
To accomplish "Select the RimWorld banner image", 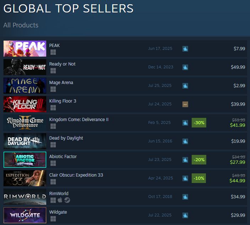I will [x=25, y=197].
